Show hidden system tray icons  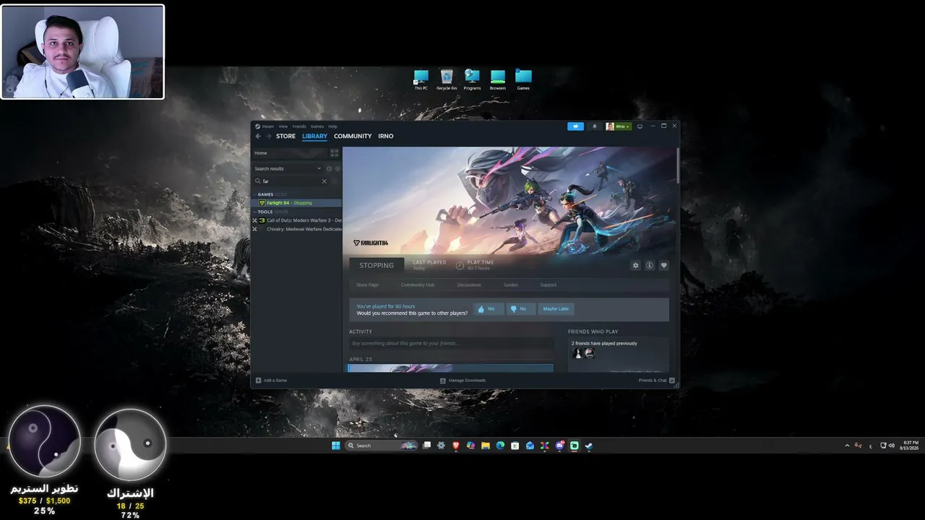point(847,446)
